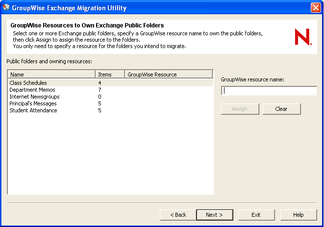Viewport: 324px width, 227px height.
Task: Sort list by Name column header
Action: 51,74
